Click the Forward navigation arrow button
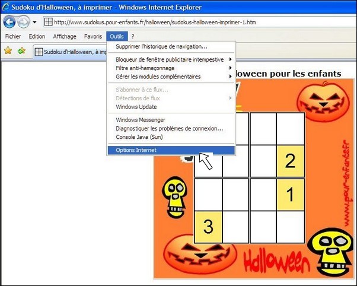Image resolution: width=357 pixels, height=286 pixels. [24, 22]
